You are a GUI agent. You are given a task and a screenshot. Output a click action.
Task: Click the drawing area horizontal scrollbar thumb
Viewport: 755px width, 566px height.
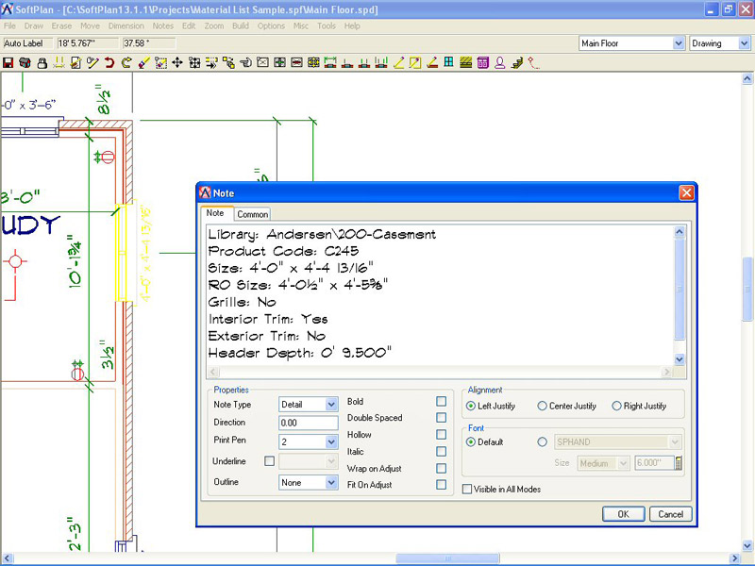coord(447,558)
